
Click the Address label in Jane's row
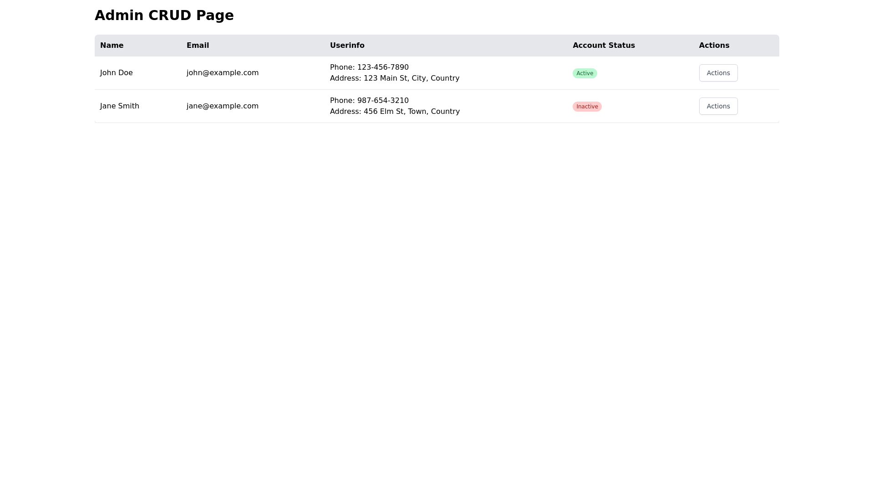click(x=345, y=112)
